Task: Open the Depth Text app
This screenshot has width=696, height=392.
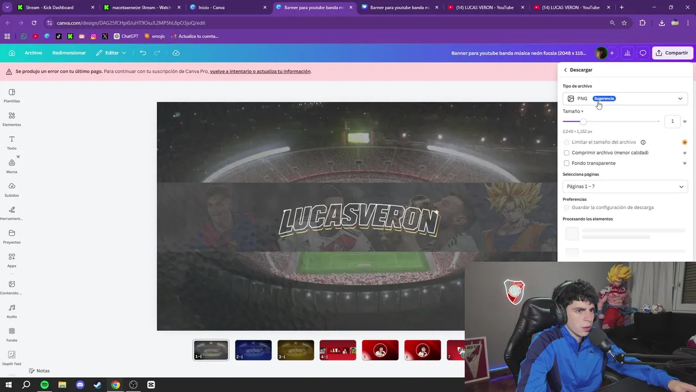Action: tap(12, 358)
